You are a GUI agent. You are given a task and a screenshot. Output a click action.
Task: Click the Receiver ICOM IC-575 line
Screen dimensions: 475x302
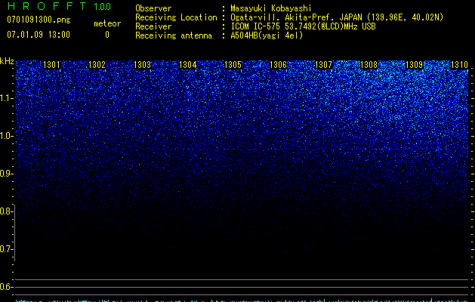pos(303,26)
